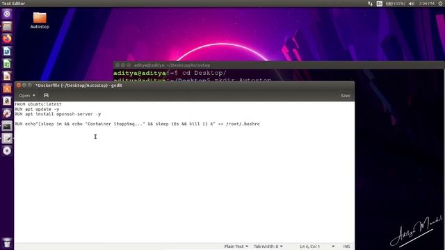445x250 pixels.
Task: Click the clock in top panel
Action: click(x=426, y=3)
